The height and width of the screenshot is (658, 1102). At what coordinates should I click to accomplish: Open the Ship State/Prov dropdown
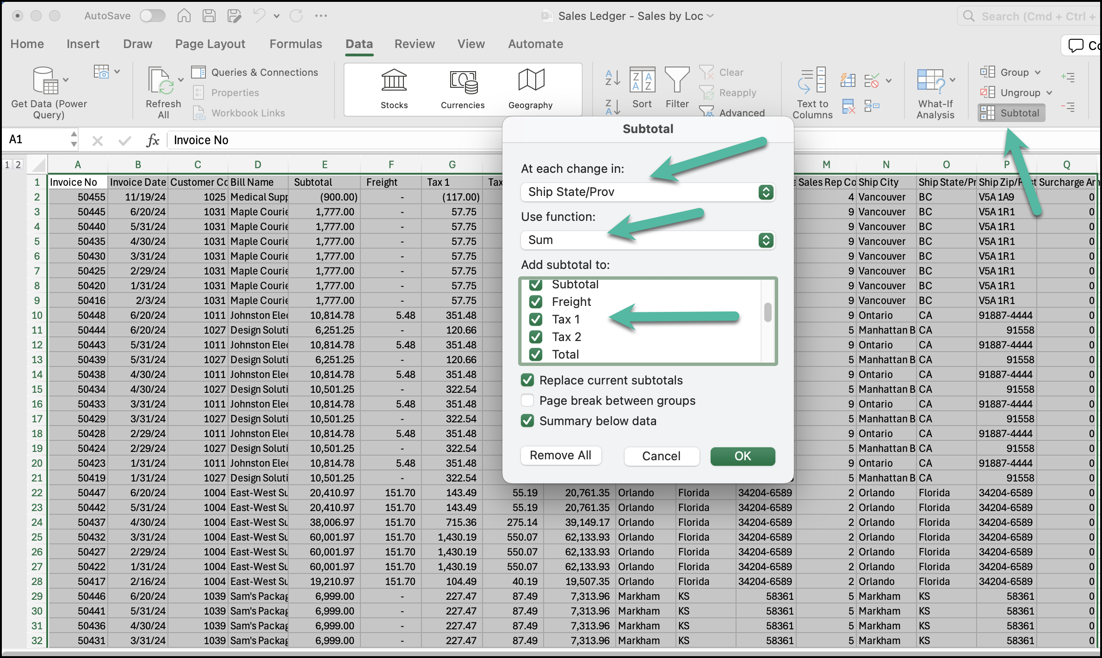pos(766,192)
